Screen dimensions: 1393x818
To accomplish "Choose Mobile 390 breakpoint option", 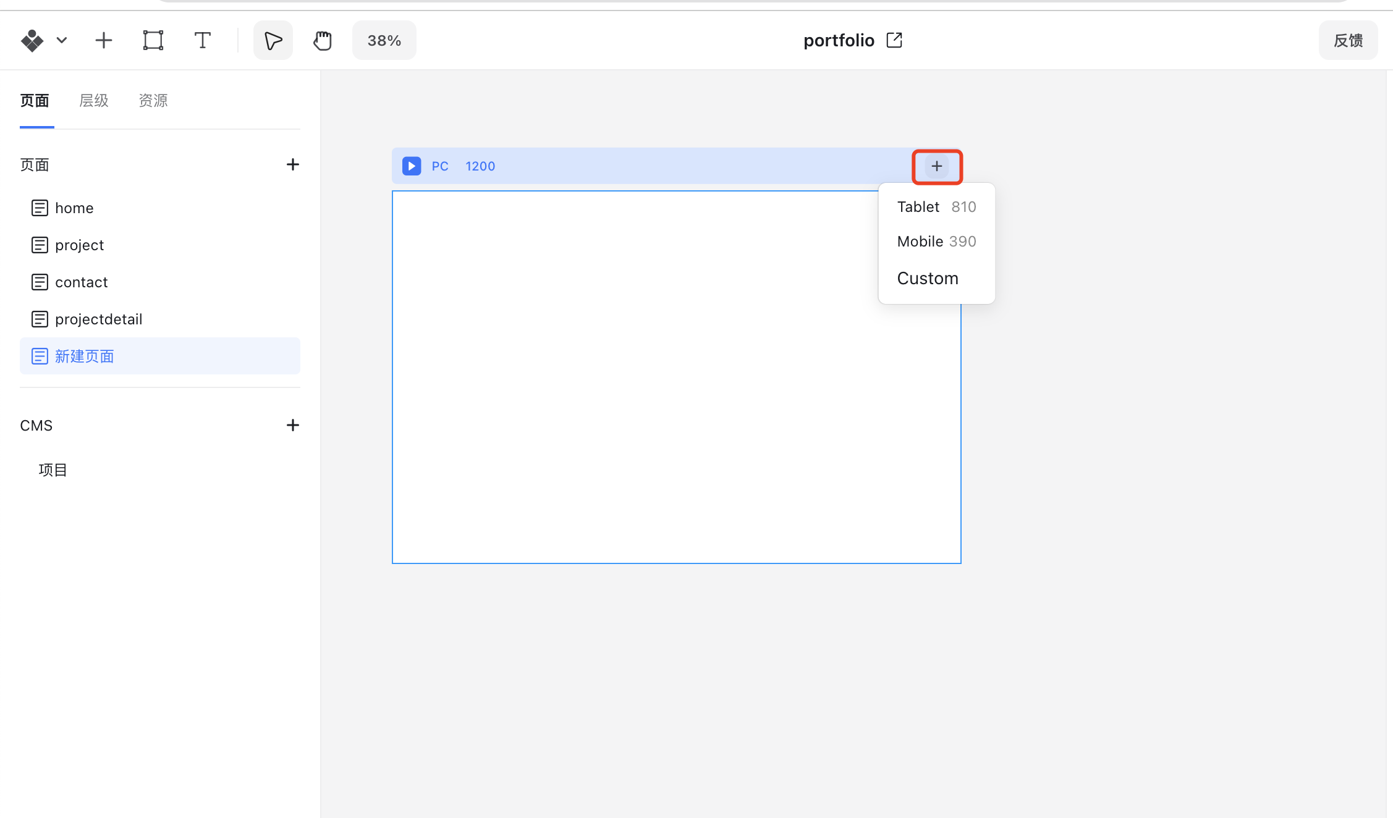I will pyautogui.click(x=936, y=242).
